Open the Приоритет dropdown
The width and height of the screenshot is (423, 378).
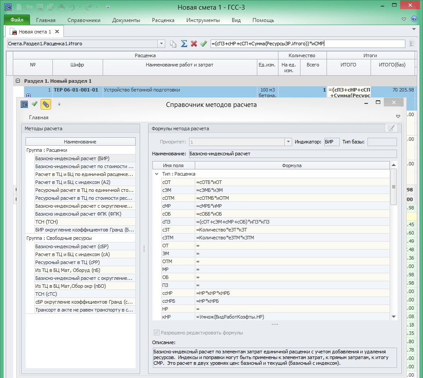pyautogui.click(x=288, y=142)
